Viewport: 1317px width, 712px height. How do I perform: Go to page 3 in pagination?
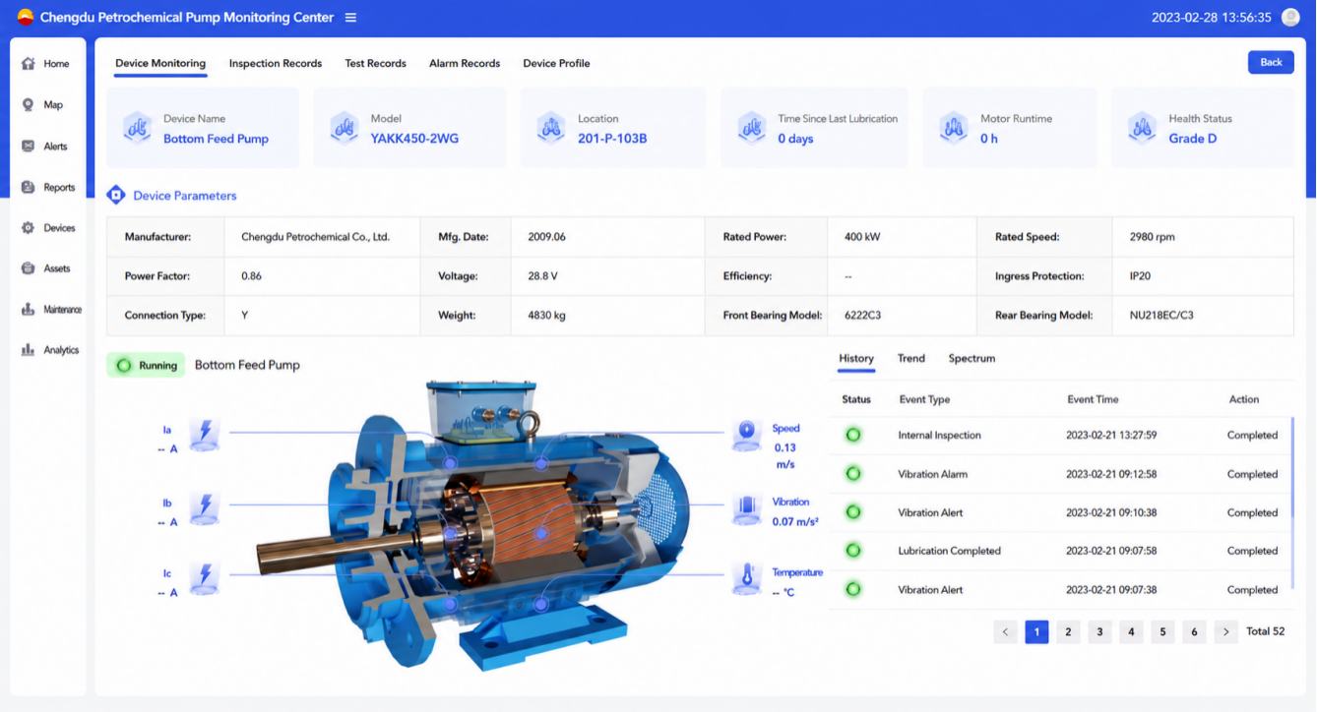[1099, 631]
